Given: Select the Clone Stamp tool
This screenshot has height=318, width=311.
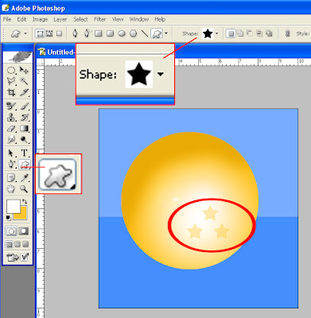Looking at the screenshot, I should 11,118.
